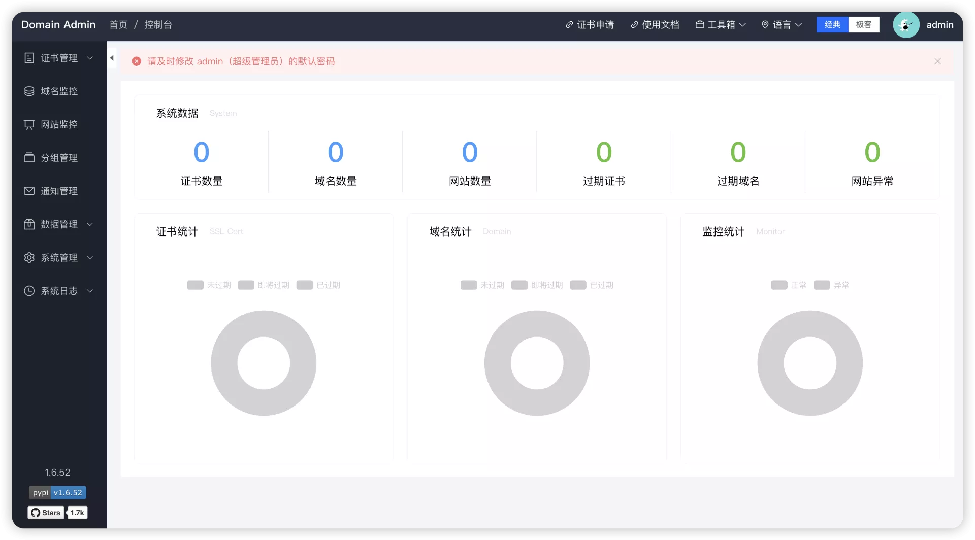Open the pypi v1.6.52 badge
Image resolution: width=975 pixels, height=540 pixels.
(x=57, y=493)
